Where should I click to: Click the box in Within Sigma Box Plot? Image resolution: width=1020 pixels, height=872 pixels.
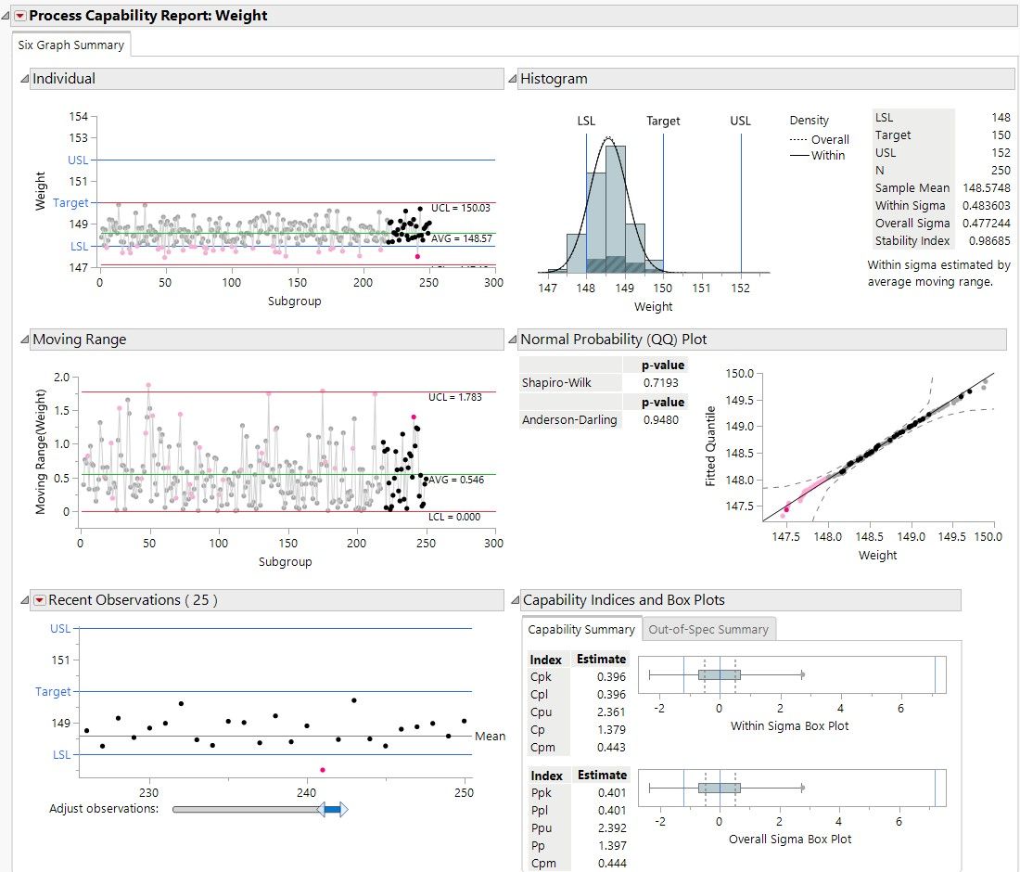pos(719,674)
